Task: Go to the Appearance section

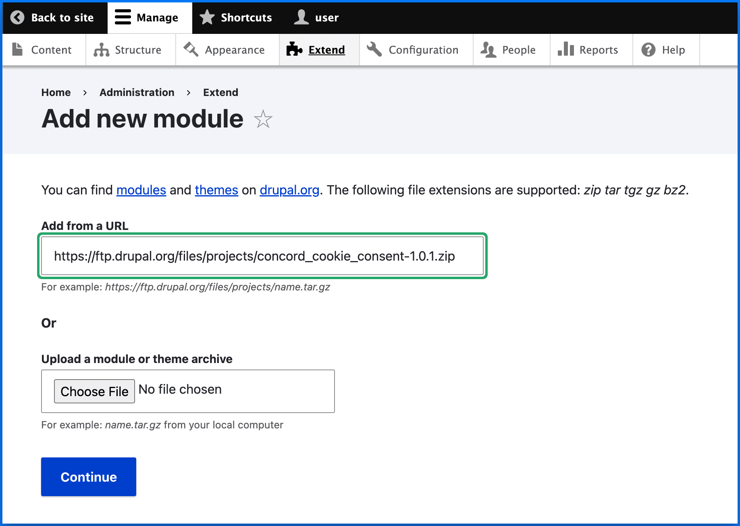Action: (225, 50)
